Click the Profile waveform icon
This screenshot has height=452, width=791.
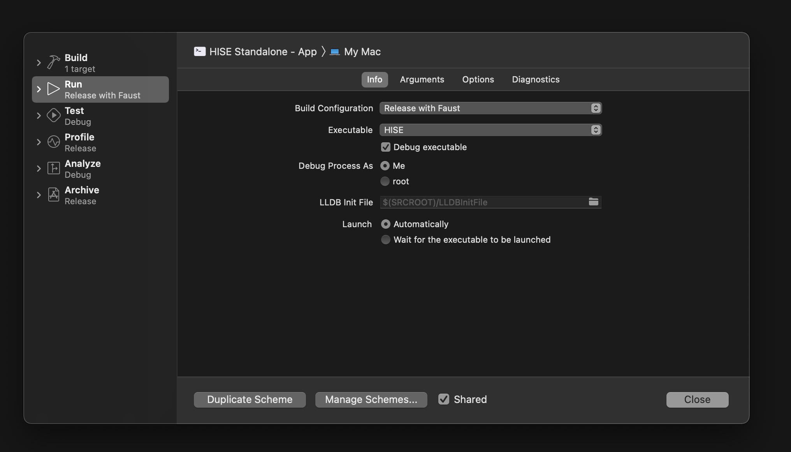(53, 142)
